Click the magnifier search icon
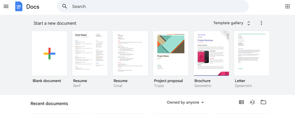Image resolution: width=295 pixels, height=114 pixels. [65, 6]
